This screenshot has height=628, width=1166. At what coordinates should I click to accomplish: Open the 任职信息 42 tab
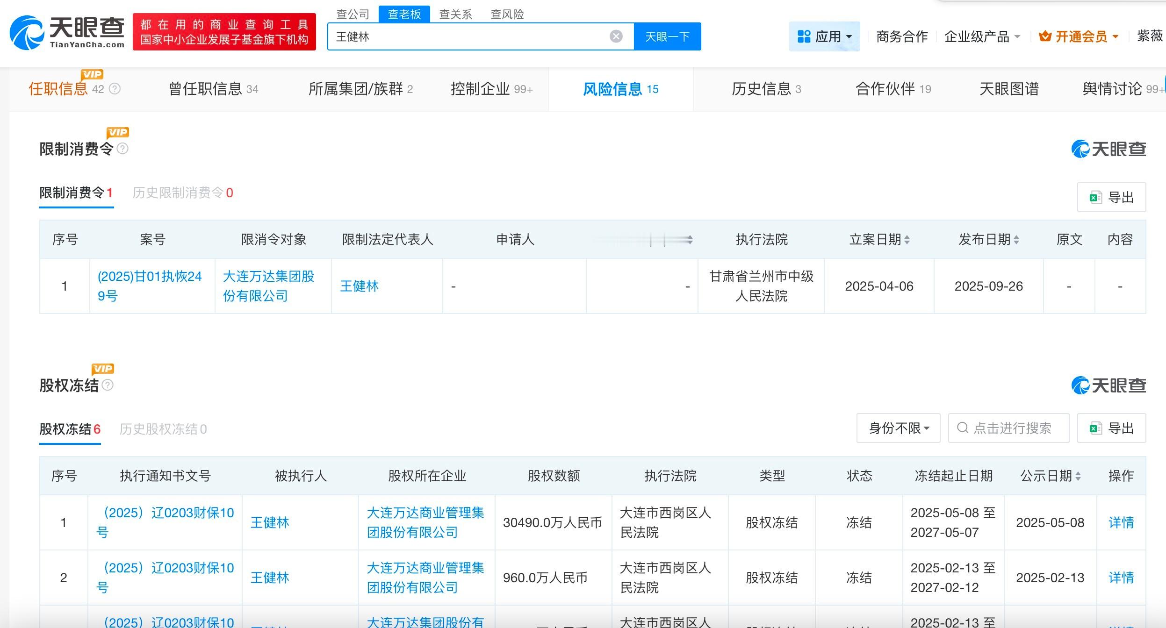(x=66, y=89)
